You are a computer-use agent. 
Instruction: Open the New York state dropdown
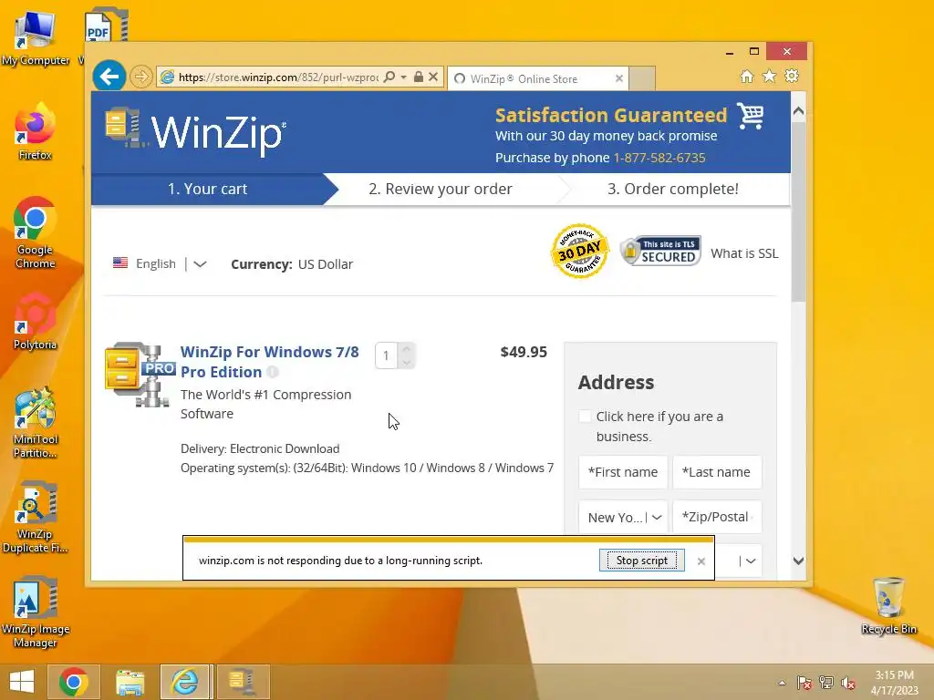click(622, 518)
